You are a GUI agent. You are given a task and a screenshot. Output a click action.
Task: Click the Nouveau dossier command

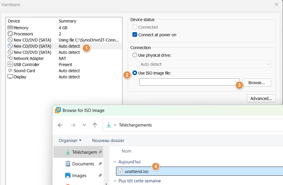(x=108, y=141)
